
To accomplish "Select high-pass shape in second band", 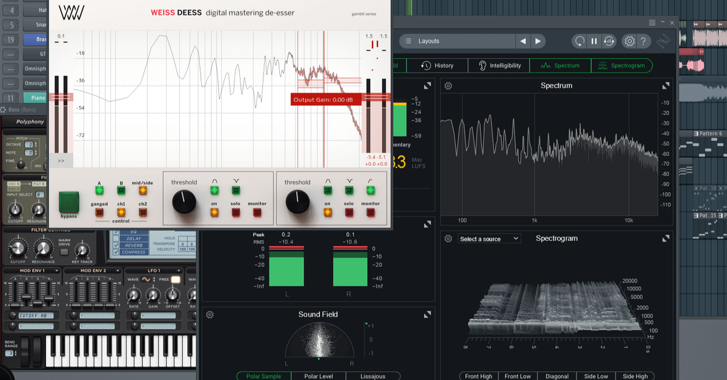I will tap(371, 190).
